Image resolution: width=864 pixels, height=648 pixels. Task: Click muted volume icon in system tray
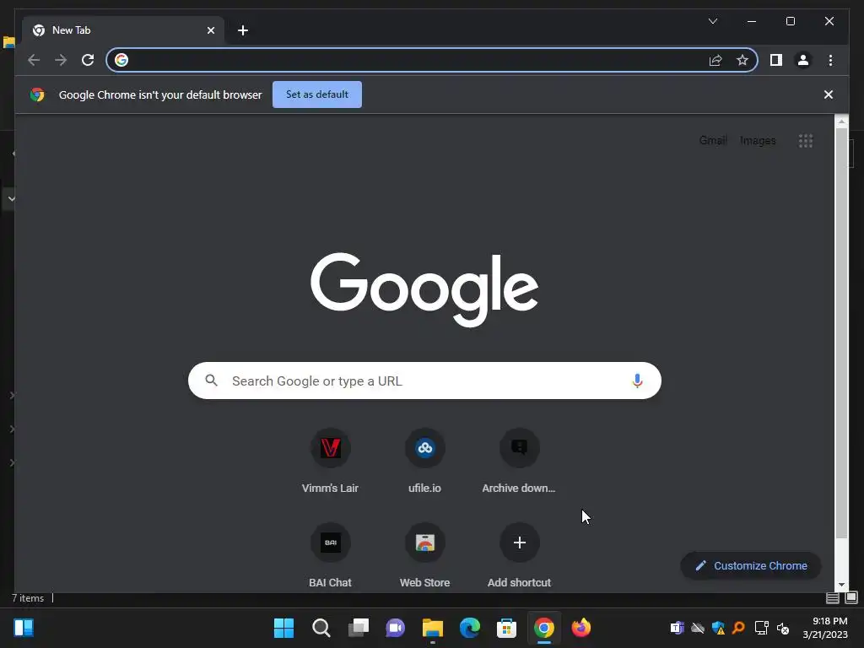coord(782,628)
